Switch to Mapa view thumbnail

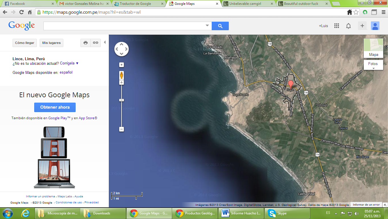tap(373, 48)
